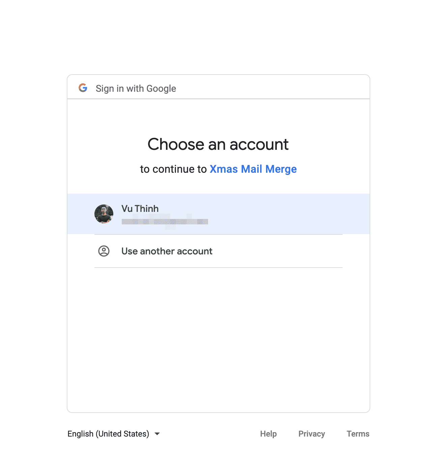The width and height of the screenshot is (435, 473).
Task: Click the arrow next to English (United States)
Action: point(157,434)
